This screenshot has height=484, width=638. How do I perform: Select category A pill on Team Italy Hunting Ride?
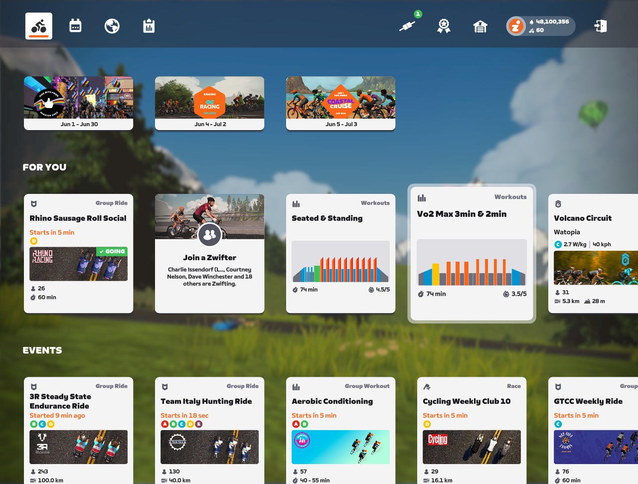pos(164,424)
